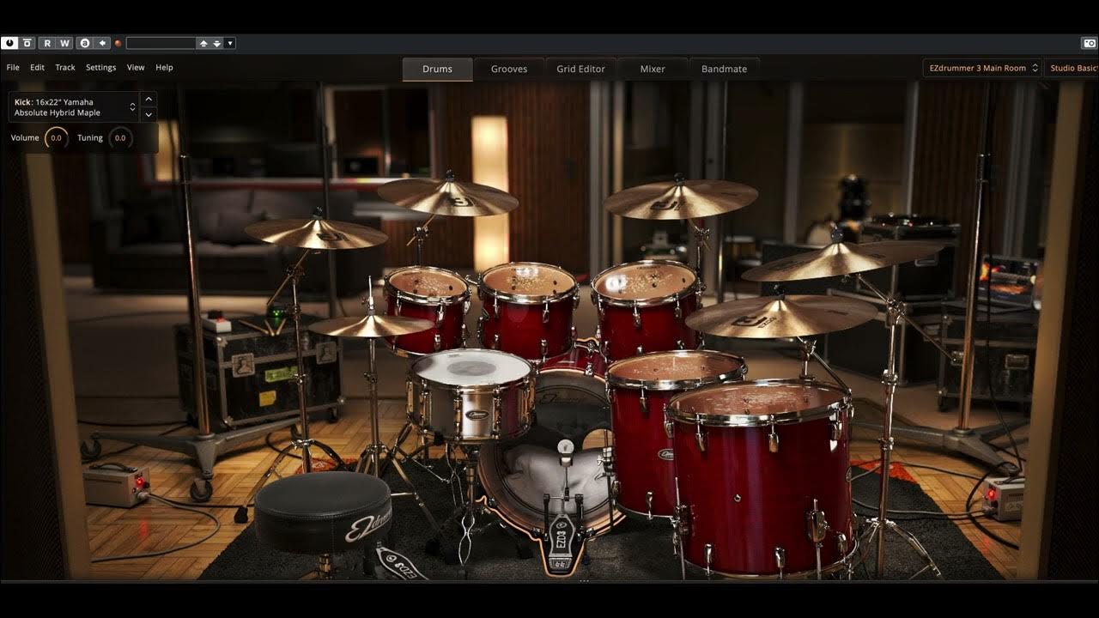Open the Track menu
1099x618 pixels.
click(65, 67)
